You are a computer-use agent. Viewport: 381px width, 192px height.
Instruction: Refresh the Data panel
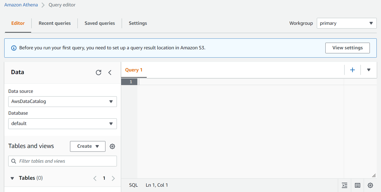coord(99,72)
